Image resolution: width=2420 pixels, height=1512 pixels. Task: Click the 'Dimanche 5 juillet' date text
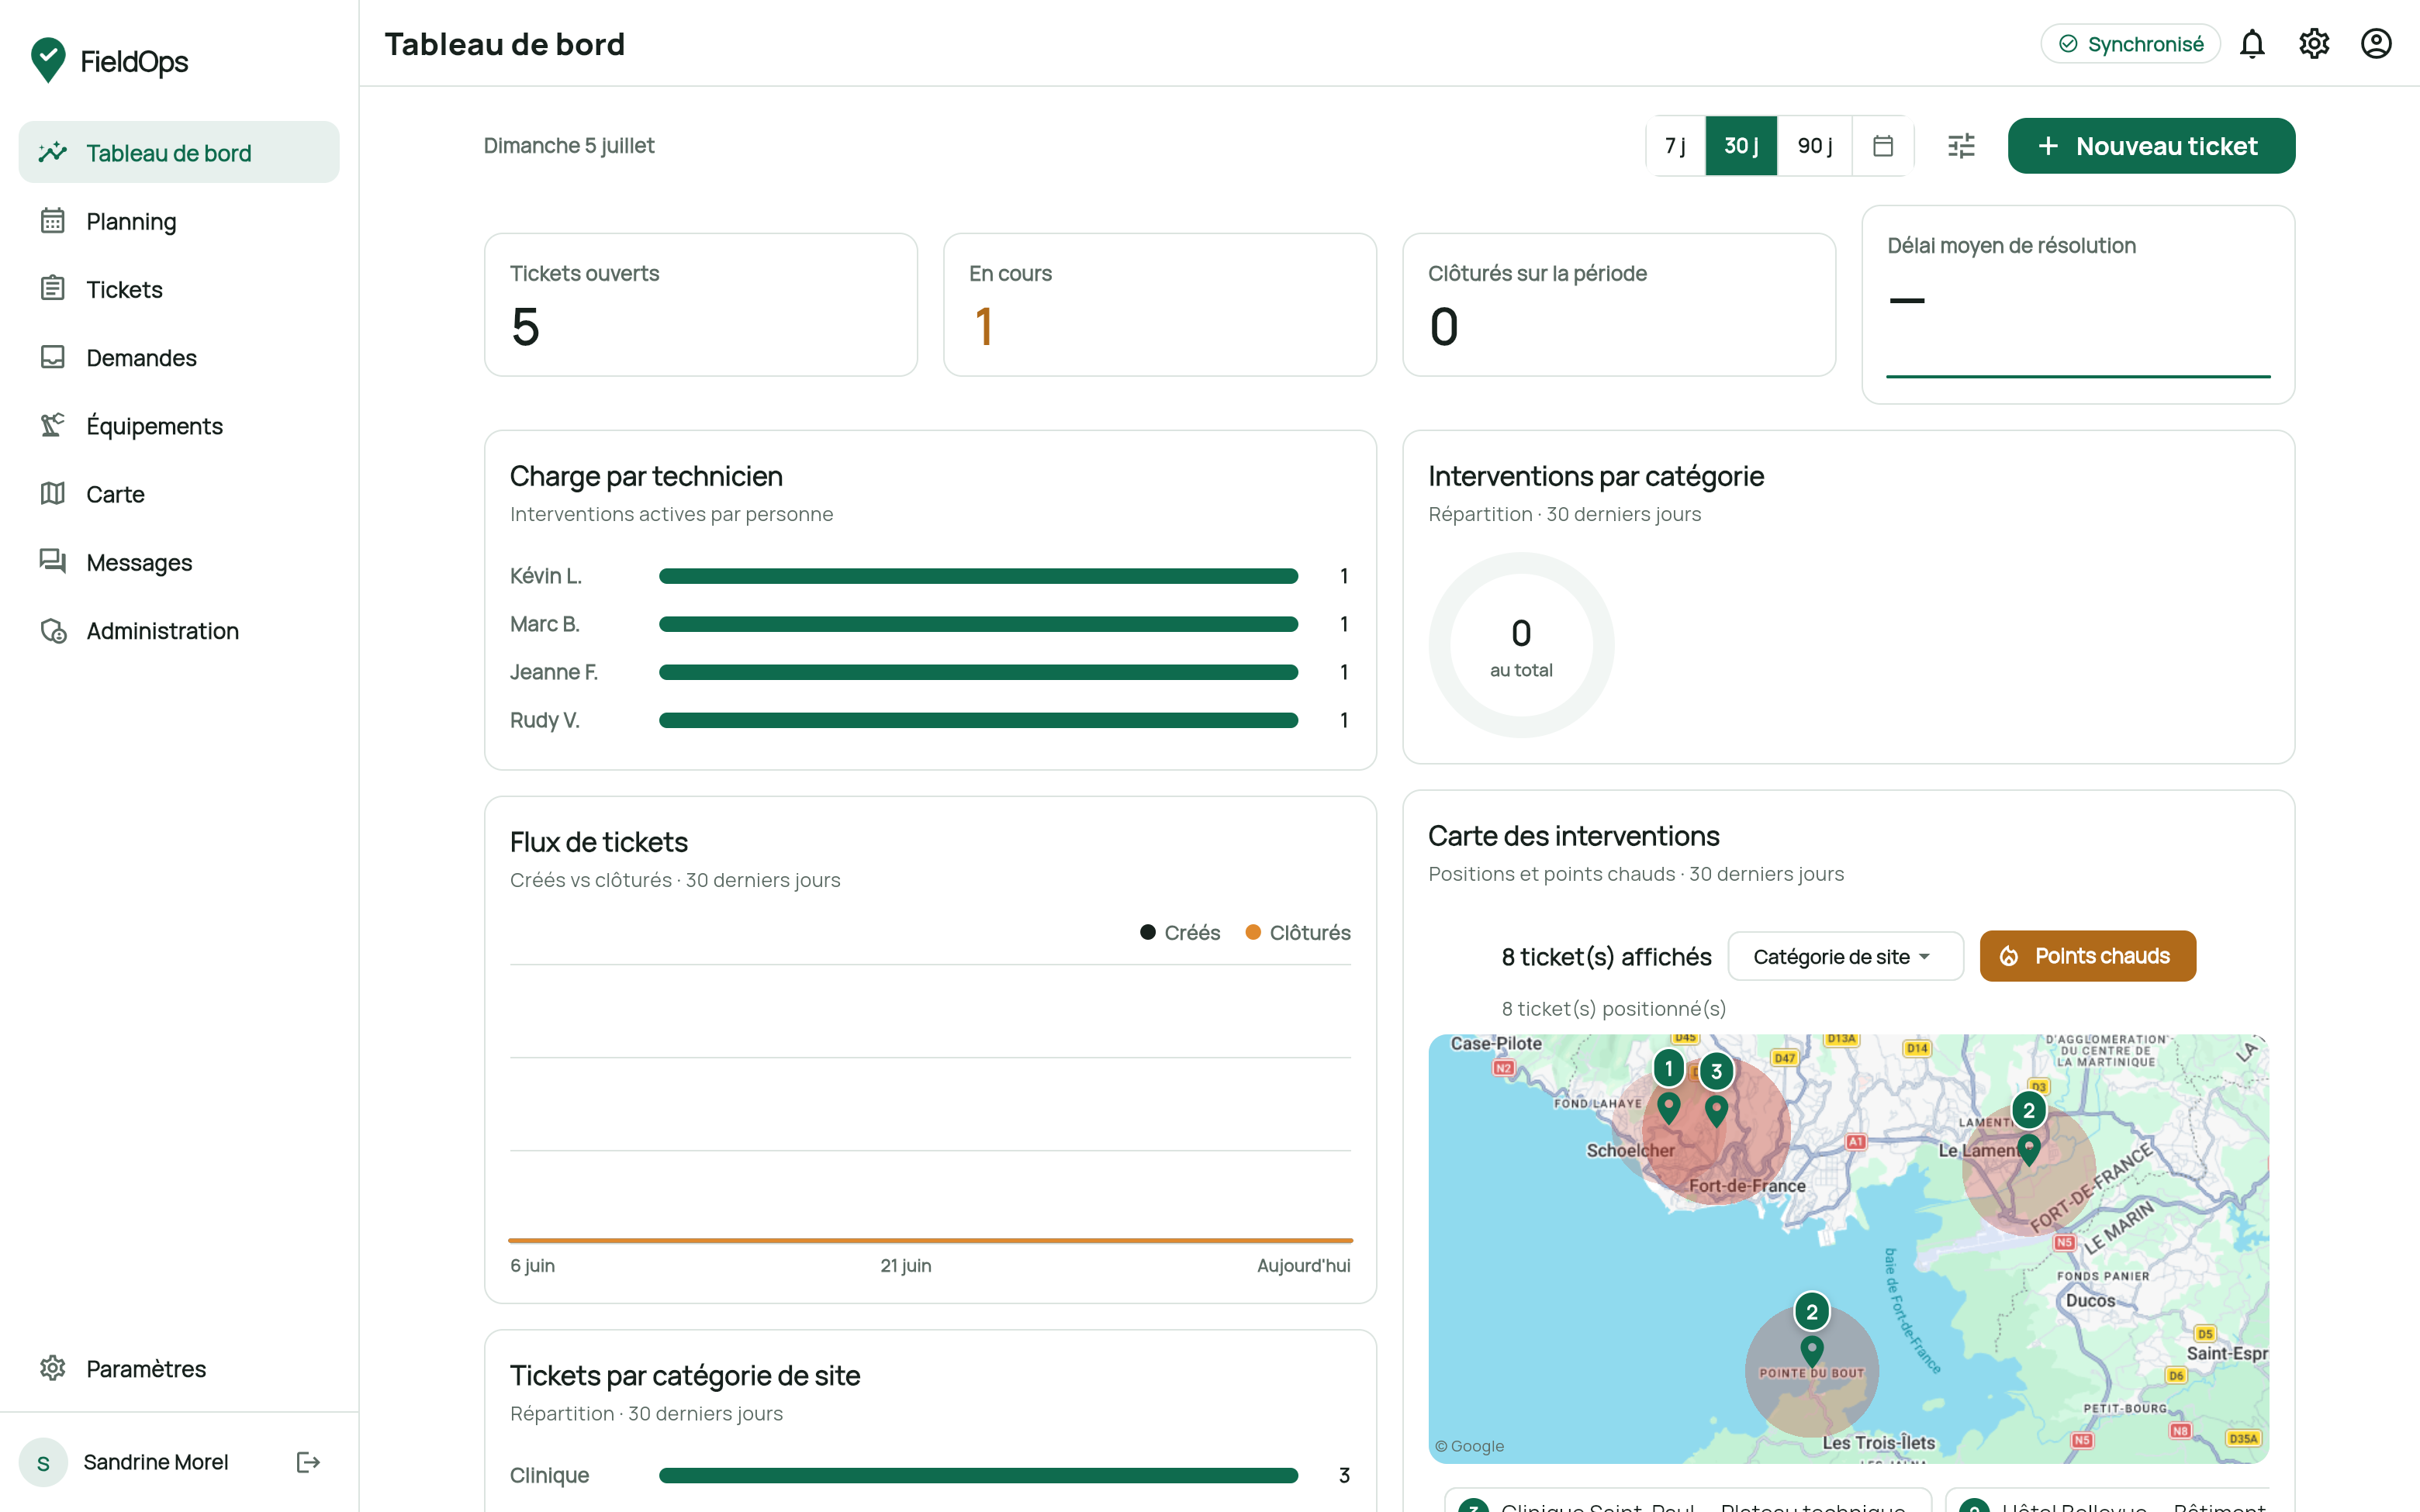[569, 146]
